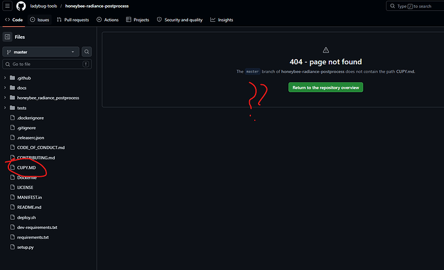444x270 pixels.
Task: Click the 404 - page not found heading
Action: [x=326, y=62]
